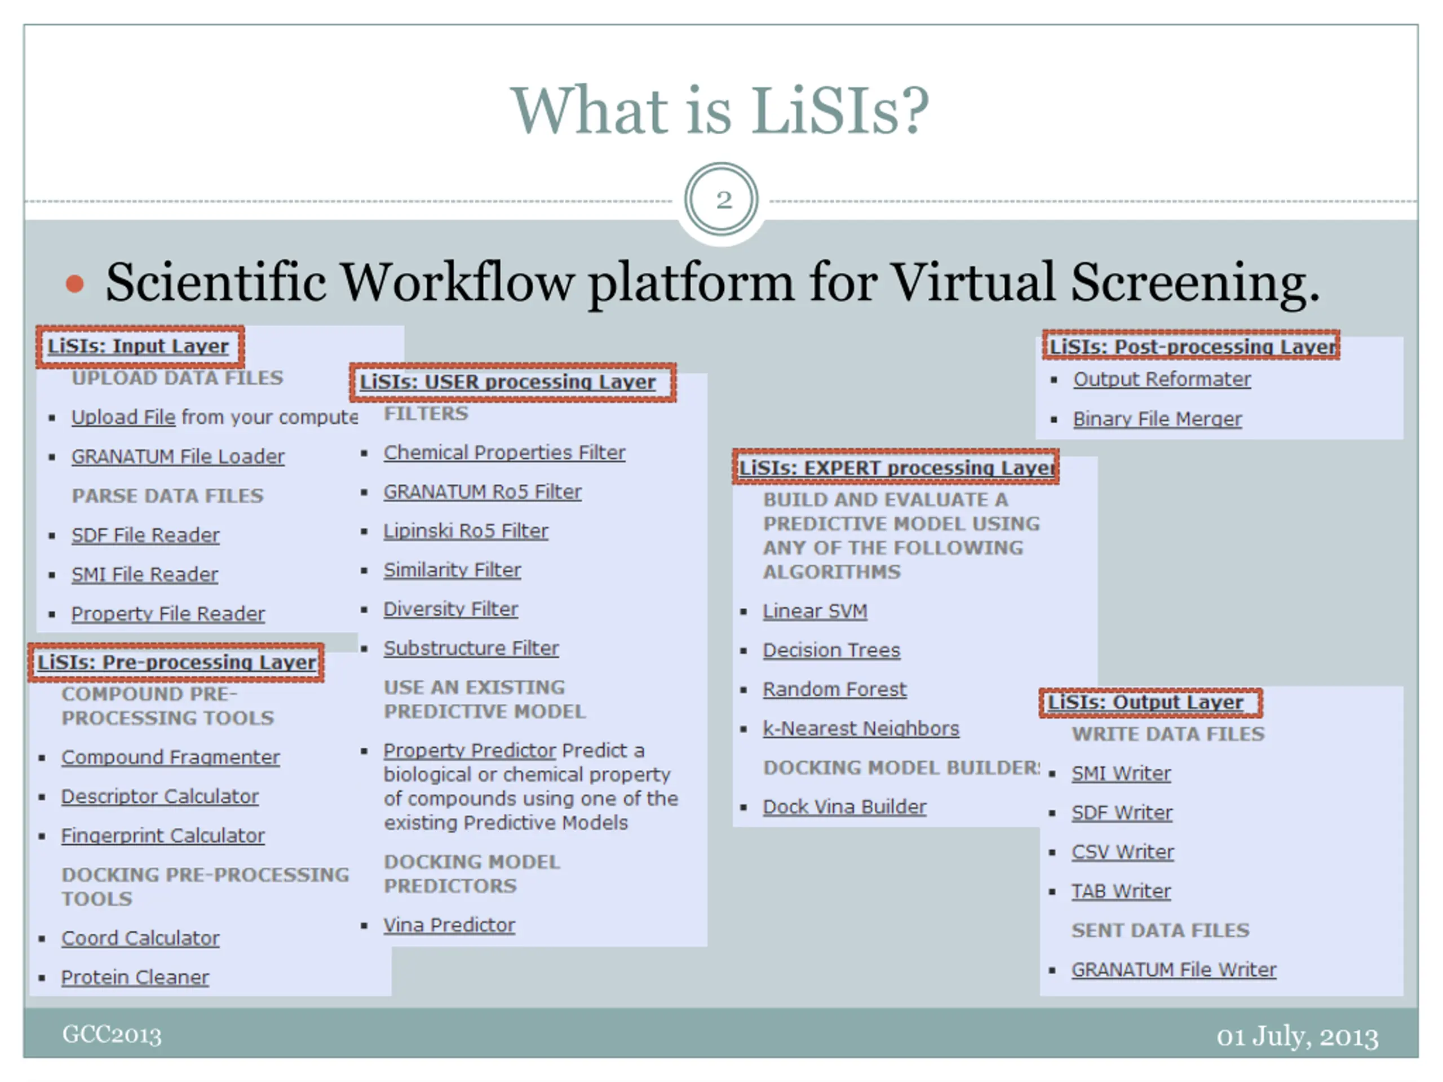
Task: Click 'COMPOUND PRE-PROCESSING TOOLS' heading
Action: 167,706
